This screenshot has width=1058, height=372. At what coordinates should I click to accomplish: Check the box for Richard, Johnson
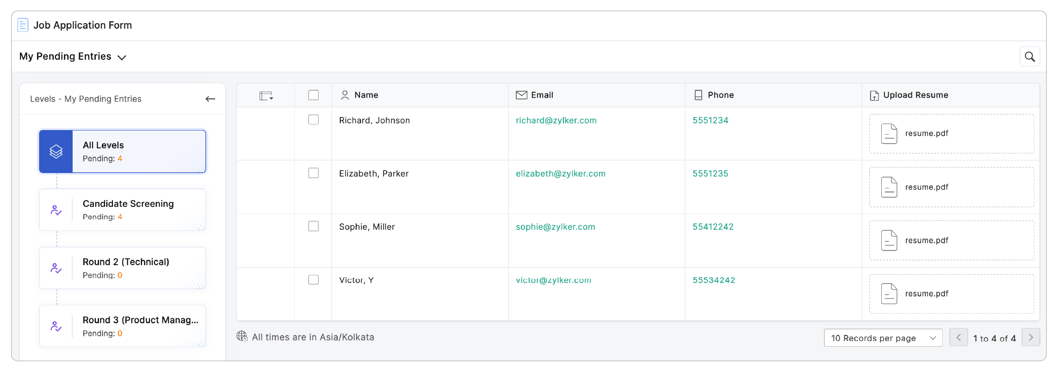point(313,120)
